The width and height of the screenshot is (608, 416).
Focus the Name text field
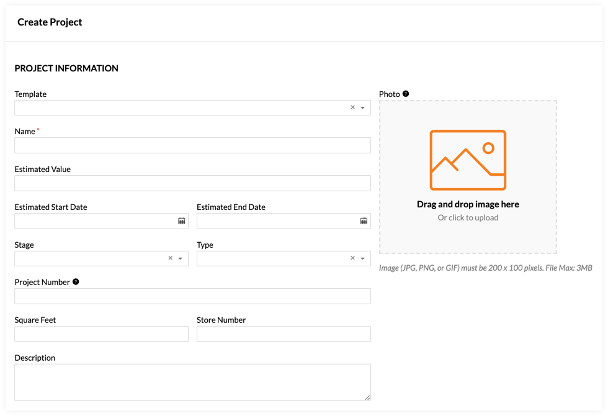coord(192,145)
